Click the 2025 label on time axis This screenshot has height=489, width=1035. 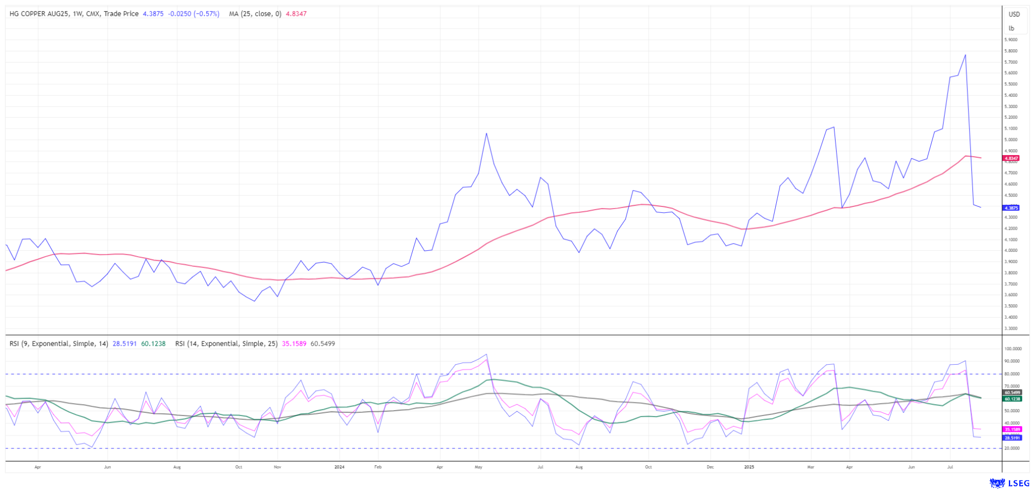coord(749,467)
